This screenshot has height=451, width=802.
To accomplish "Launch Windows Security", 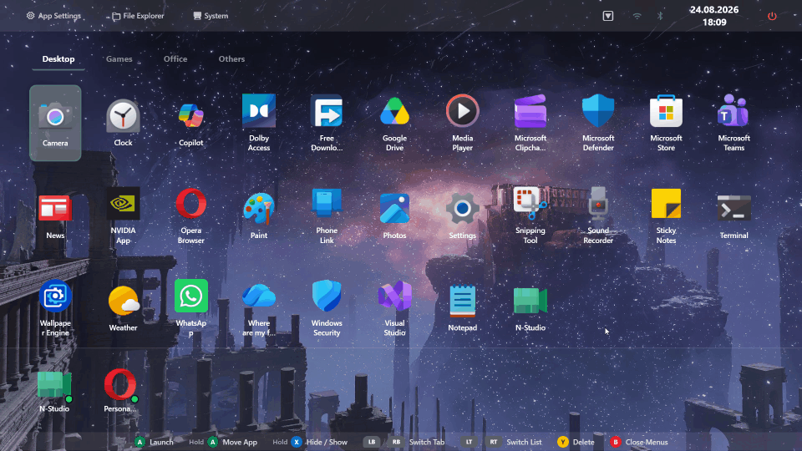I will (x=327, y=308).
